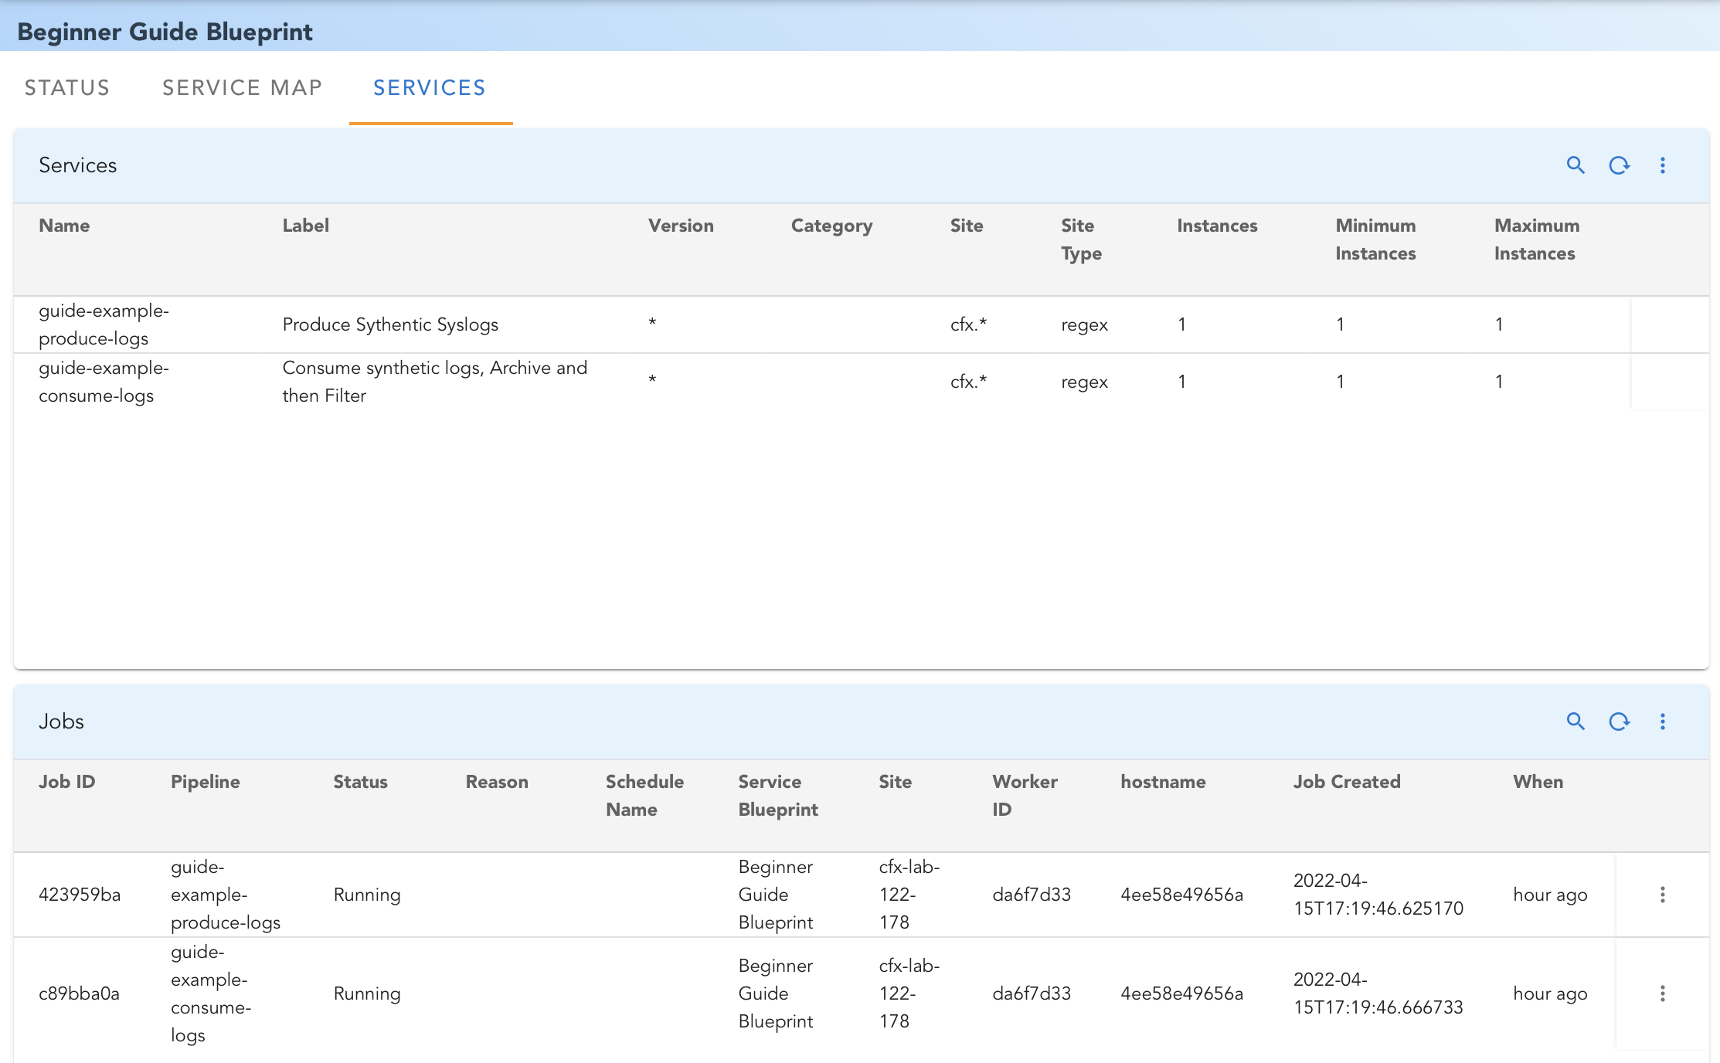Click the Pipeline column header
This screenshot has width=1720, height=1063.
(x=205, y=782)
